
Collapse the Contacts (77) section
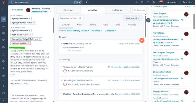[x=151, y=6]
